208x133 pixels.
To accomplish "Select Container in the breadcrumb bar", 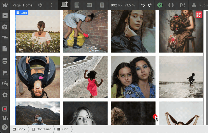I will (x=41, y=129).
